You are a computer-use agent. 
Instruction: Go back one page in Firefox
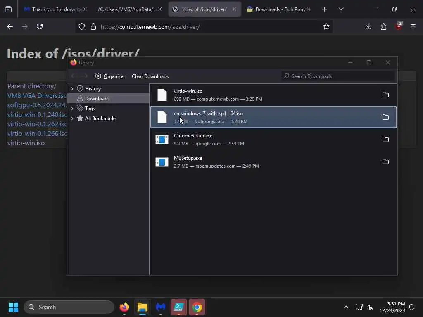click(10, 27)
